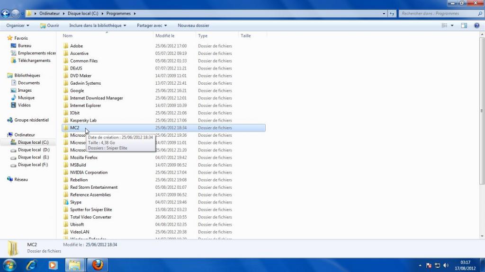The image size is (485, 272).
Task: Select the Kaspersky Lab folder
Action: pyautogui.click(x=83, y=120)
